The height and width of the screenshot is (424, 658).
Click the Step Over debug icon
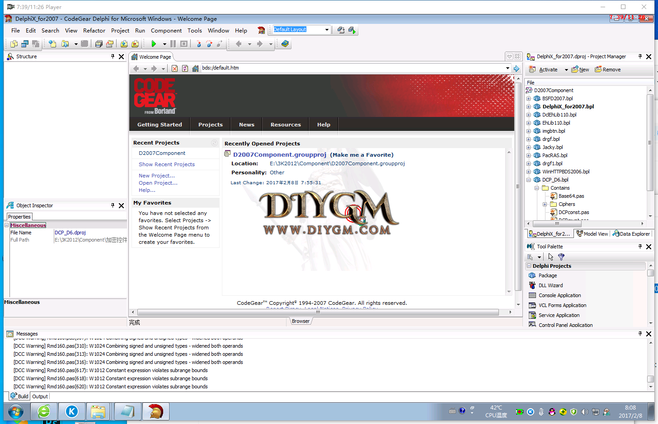coord(209,44)
